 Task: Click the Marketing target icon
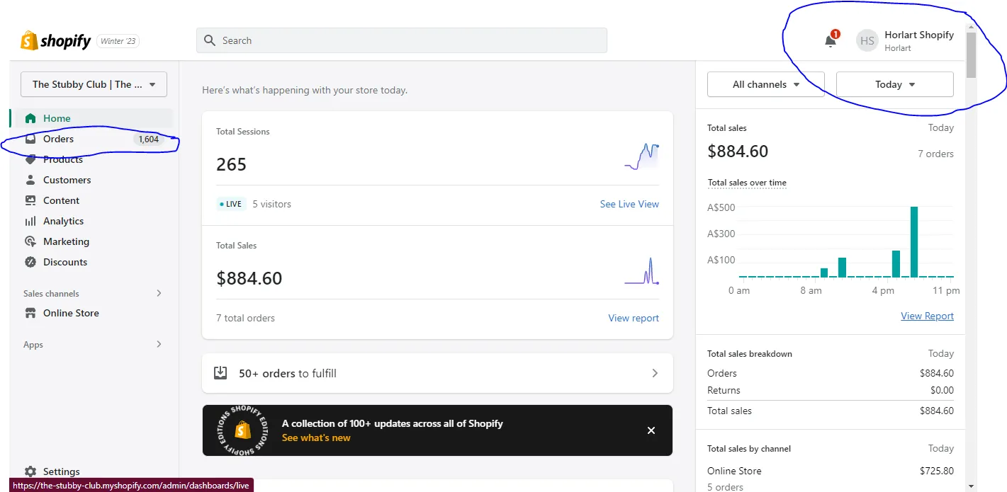[30, 241]
